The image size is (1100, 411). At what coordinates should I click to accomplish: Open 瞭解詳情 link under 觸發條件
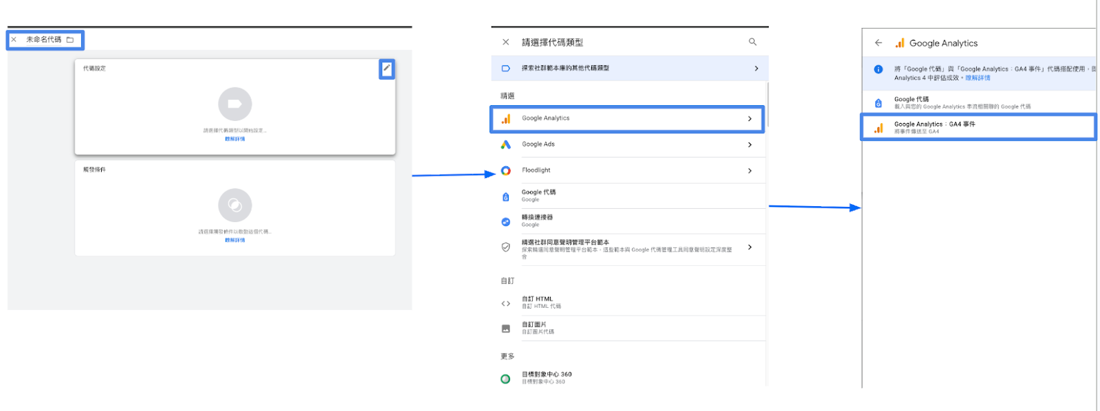point(235,240)
